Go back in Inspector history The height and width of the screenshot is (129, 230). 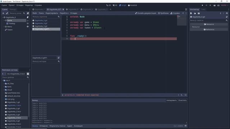(220, 13)
